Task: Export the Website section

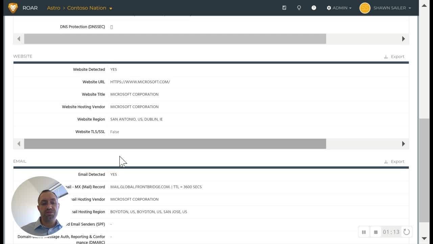Action: tap(394, 57)
